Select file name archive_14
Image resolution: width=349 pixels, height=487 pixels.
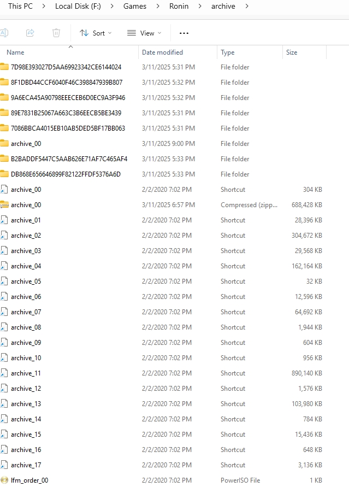pyautogui.click(x=26, y=419)
